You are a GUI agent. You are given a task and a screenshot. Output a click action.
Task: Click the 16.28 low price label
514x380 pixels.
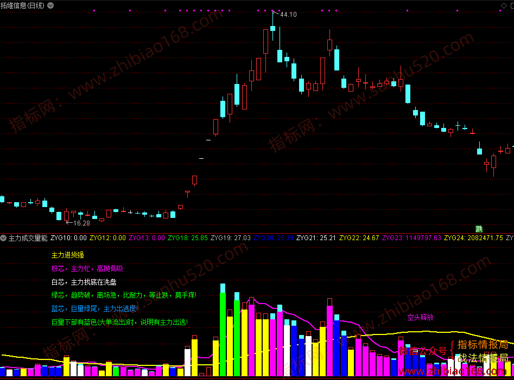pyautogui.click(x=81, y=223)
